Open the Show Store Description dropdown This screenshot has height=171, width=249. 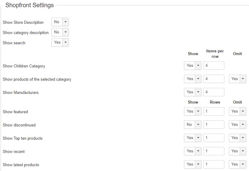pyautogui.click(x=60, y=22)
